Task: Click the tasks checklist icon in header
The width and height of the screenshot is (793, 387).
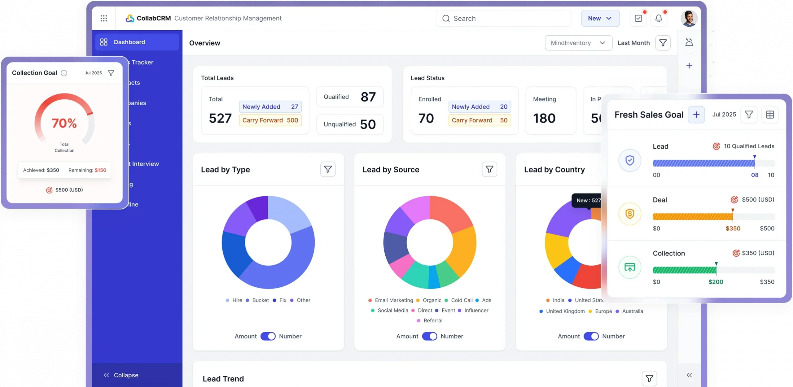Action: pos(638,18)
